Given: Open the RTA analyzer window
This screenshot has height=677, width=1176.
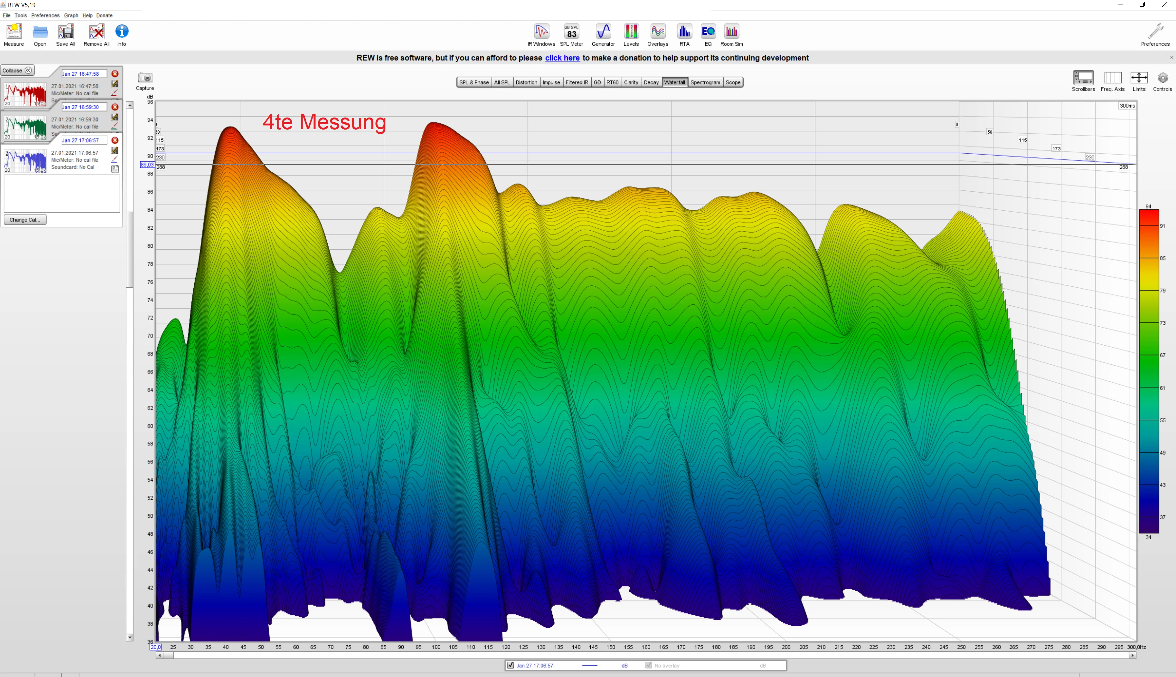Looking at the screenshot, I should pos(684,35).
